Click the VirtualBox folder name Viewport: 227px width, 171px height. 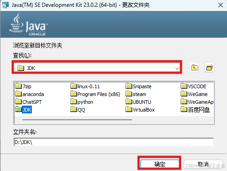click(144, 110)
